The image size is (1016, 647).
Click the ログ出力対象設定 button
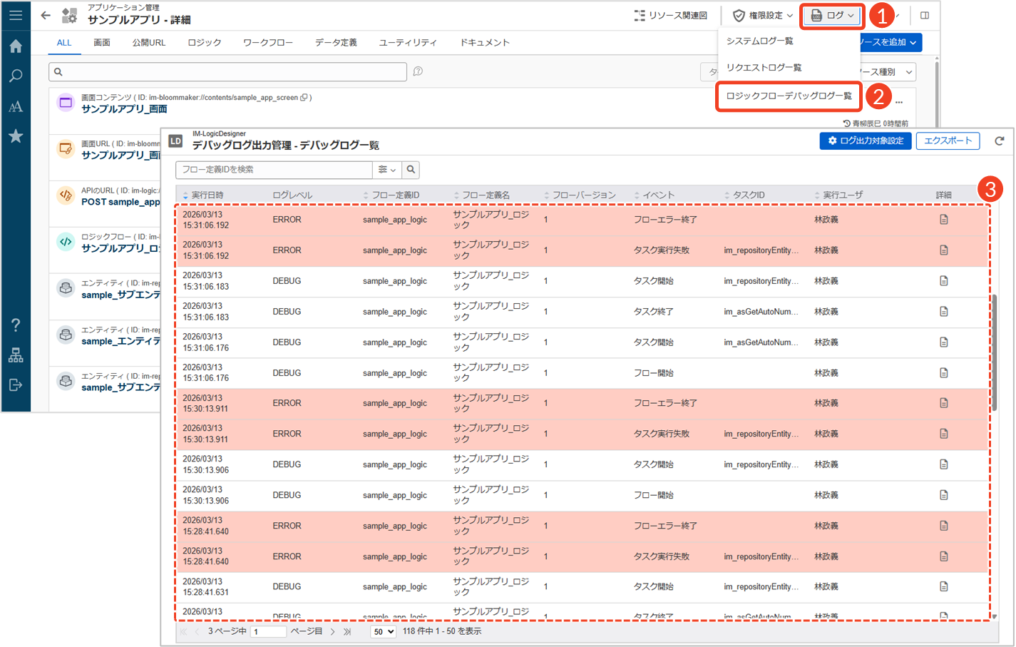click(865, 141)
